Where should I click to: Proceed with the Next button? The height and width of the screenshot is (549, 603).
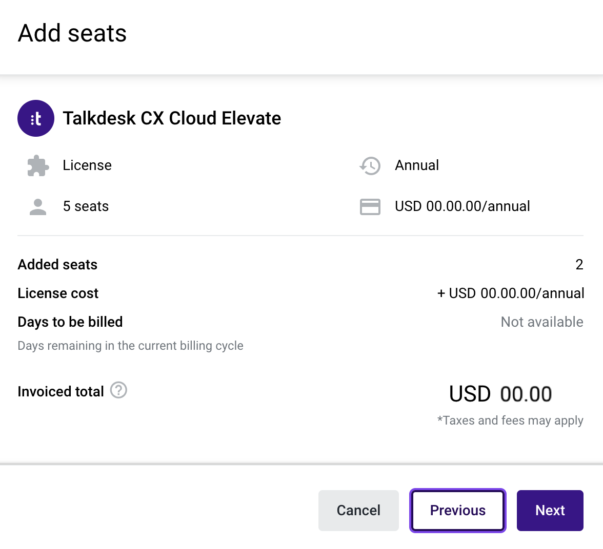pos(550,510)
